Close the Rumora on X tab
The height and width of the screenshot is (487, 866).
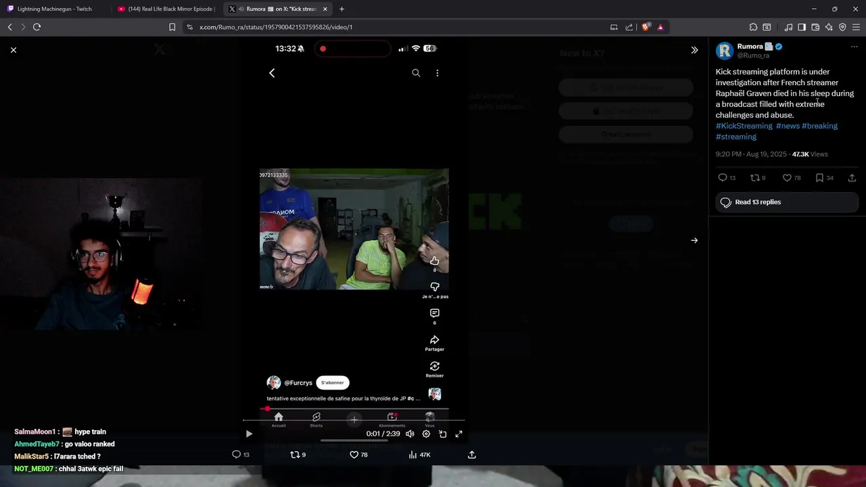[325, 9]
